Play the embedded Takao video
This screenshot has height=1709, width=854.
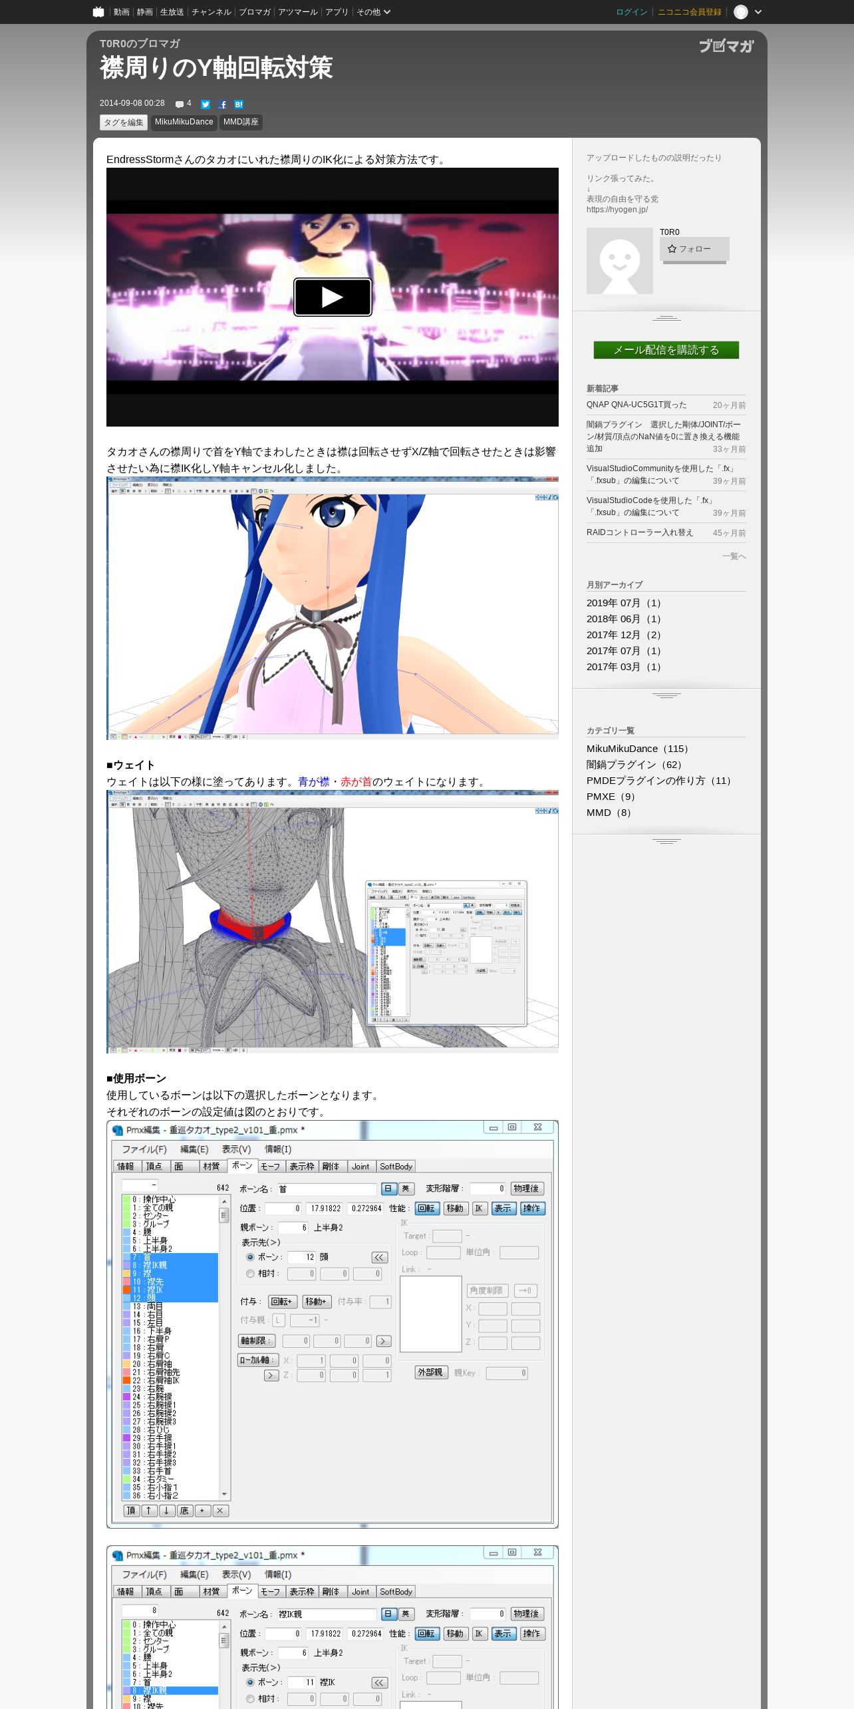pyautogui.click(x=333, y=297)
